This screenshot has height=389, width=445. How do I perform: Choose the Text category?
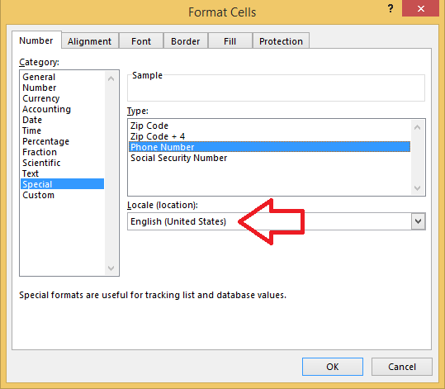coord(63,173)
